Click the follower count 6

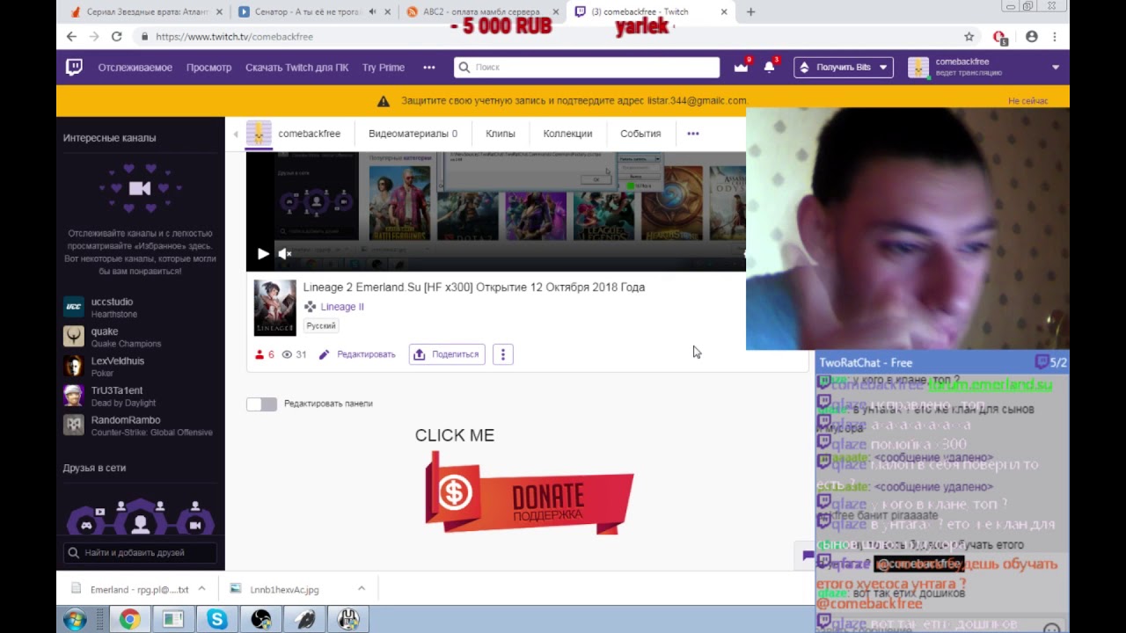click(265, 354)
